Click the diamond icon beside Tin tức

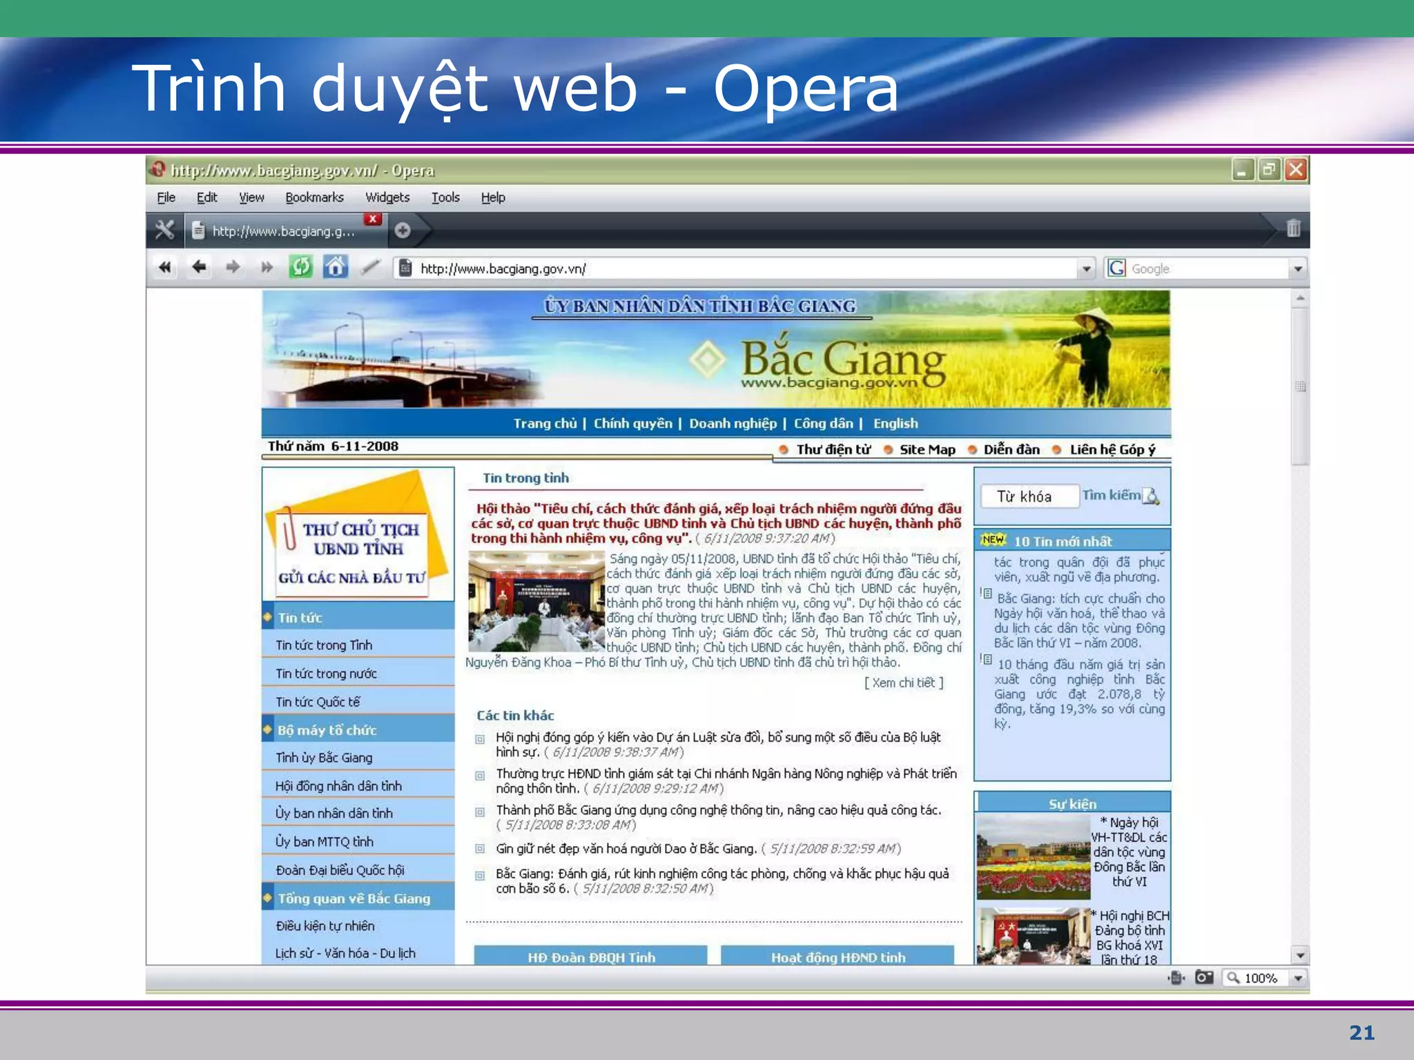pyautogui.click(x=267, y=616)
